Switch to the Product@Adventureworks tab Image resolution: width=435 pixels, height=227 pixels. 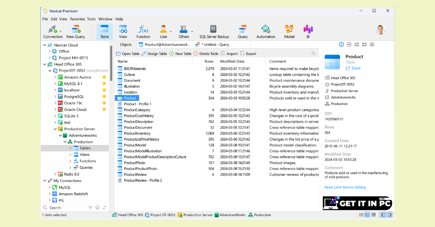click(x=165, y=44)
